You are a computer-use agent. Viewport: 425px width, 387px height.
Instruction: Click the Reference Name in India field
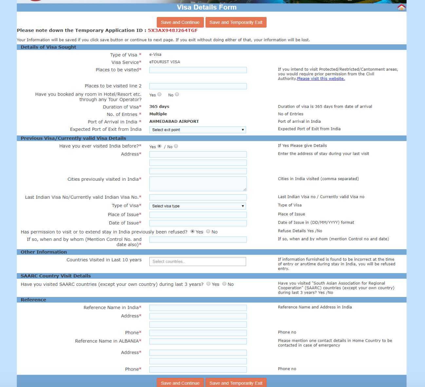pos(197,307)
